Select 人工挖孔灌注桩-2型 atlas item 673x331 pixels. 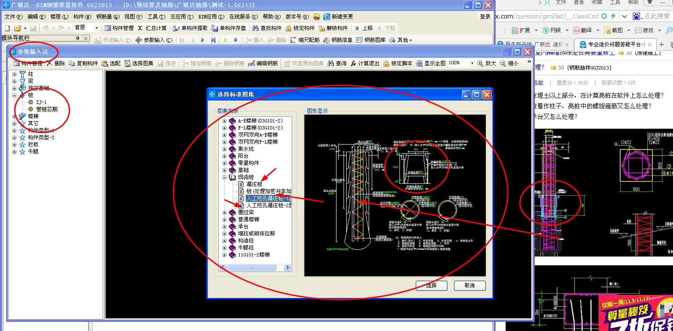tap(269, 205)
